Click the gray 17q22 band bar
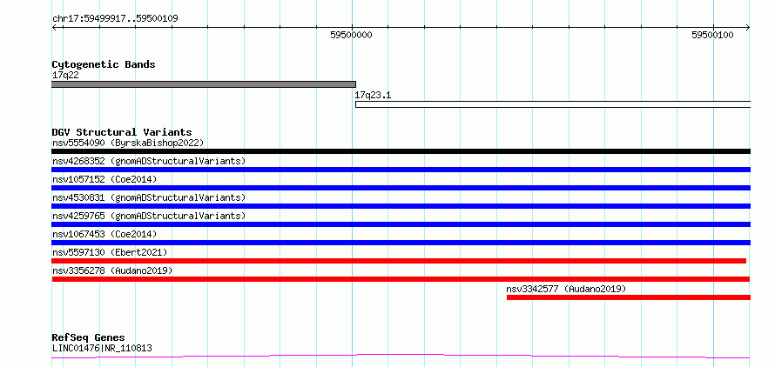Screen dimensions: 775x367 [x=204, y=84]
